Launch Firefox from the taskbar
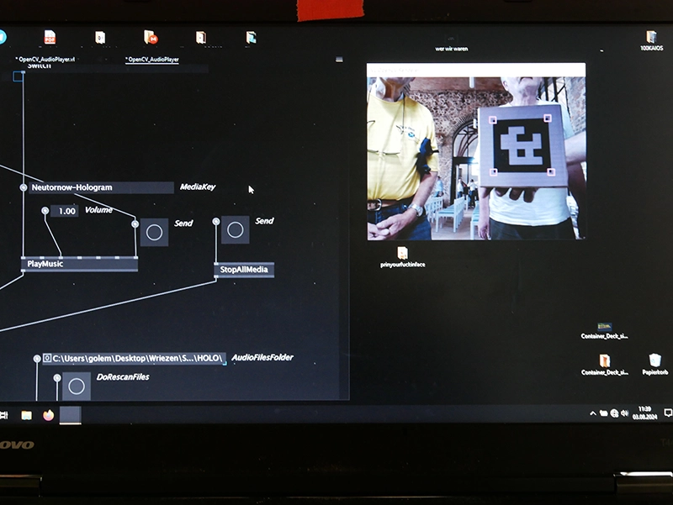Viewport: 673px width, 505px height. coord(49,415)
